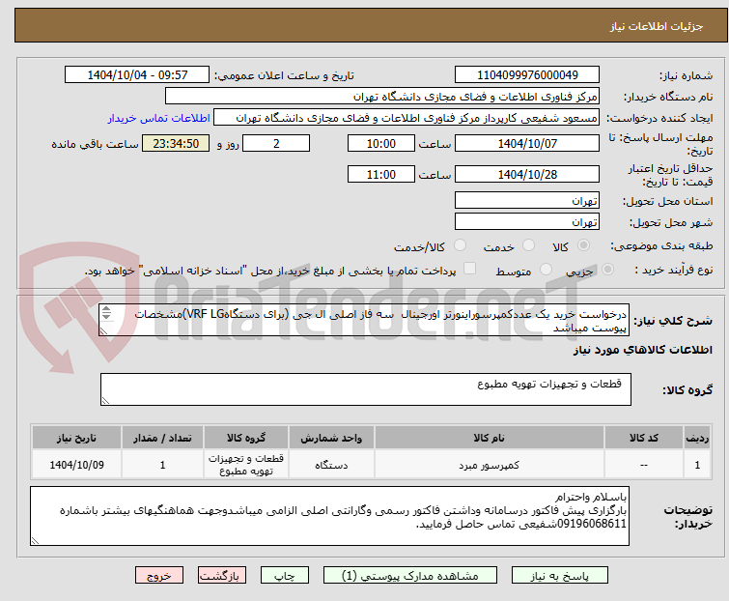Click the توضیحات خریدار textarea
Viewport: 729px width, 601px height.
tap(329, 516)
